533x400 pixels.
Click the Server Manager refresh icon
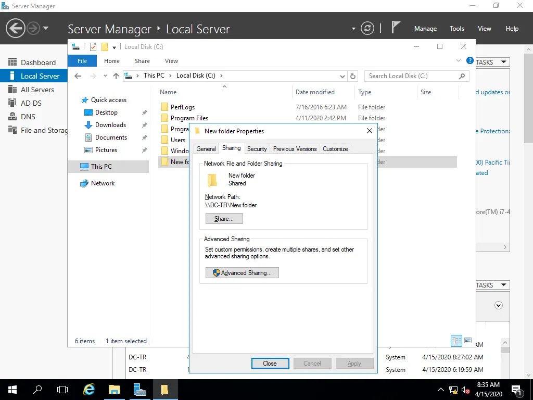click(367, 28)
